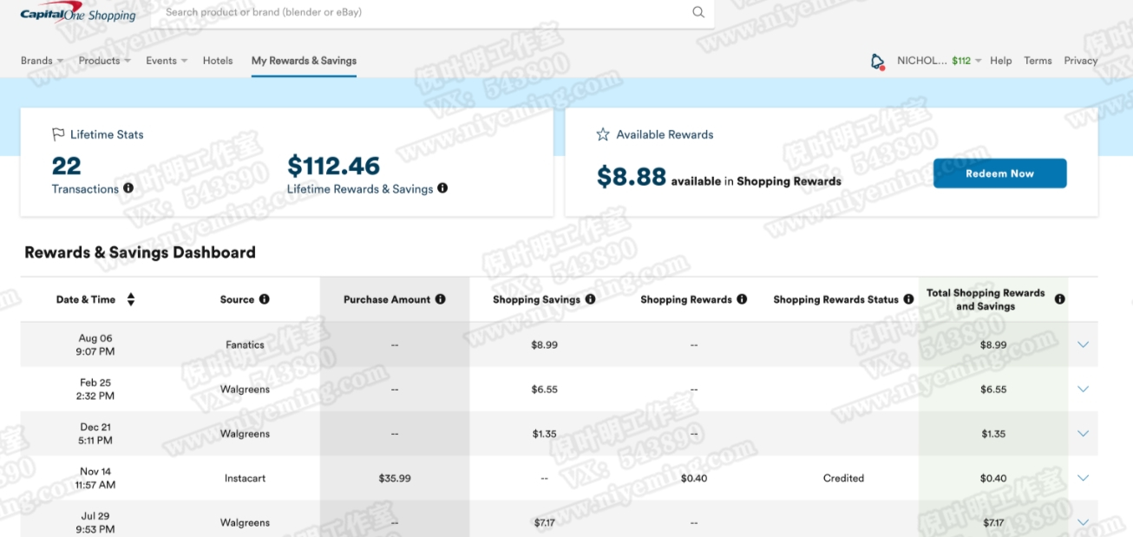The image size is (1133, 537).
Task: Sort by Date & Time using arrows icon
Action: [131, 299]
